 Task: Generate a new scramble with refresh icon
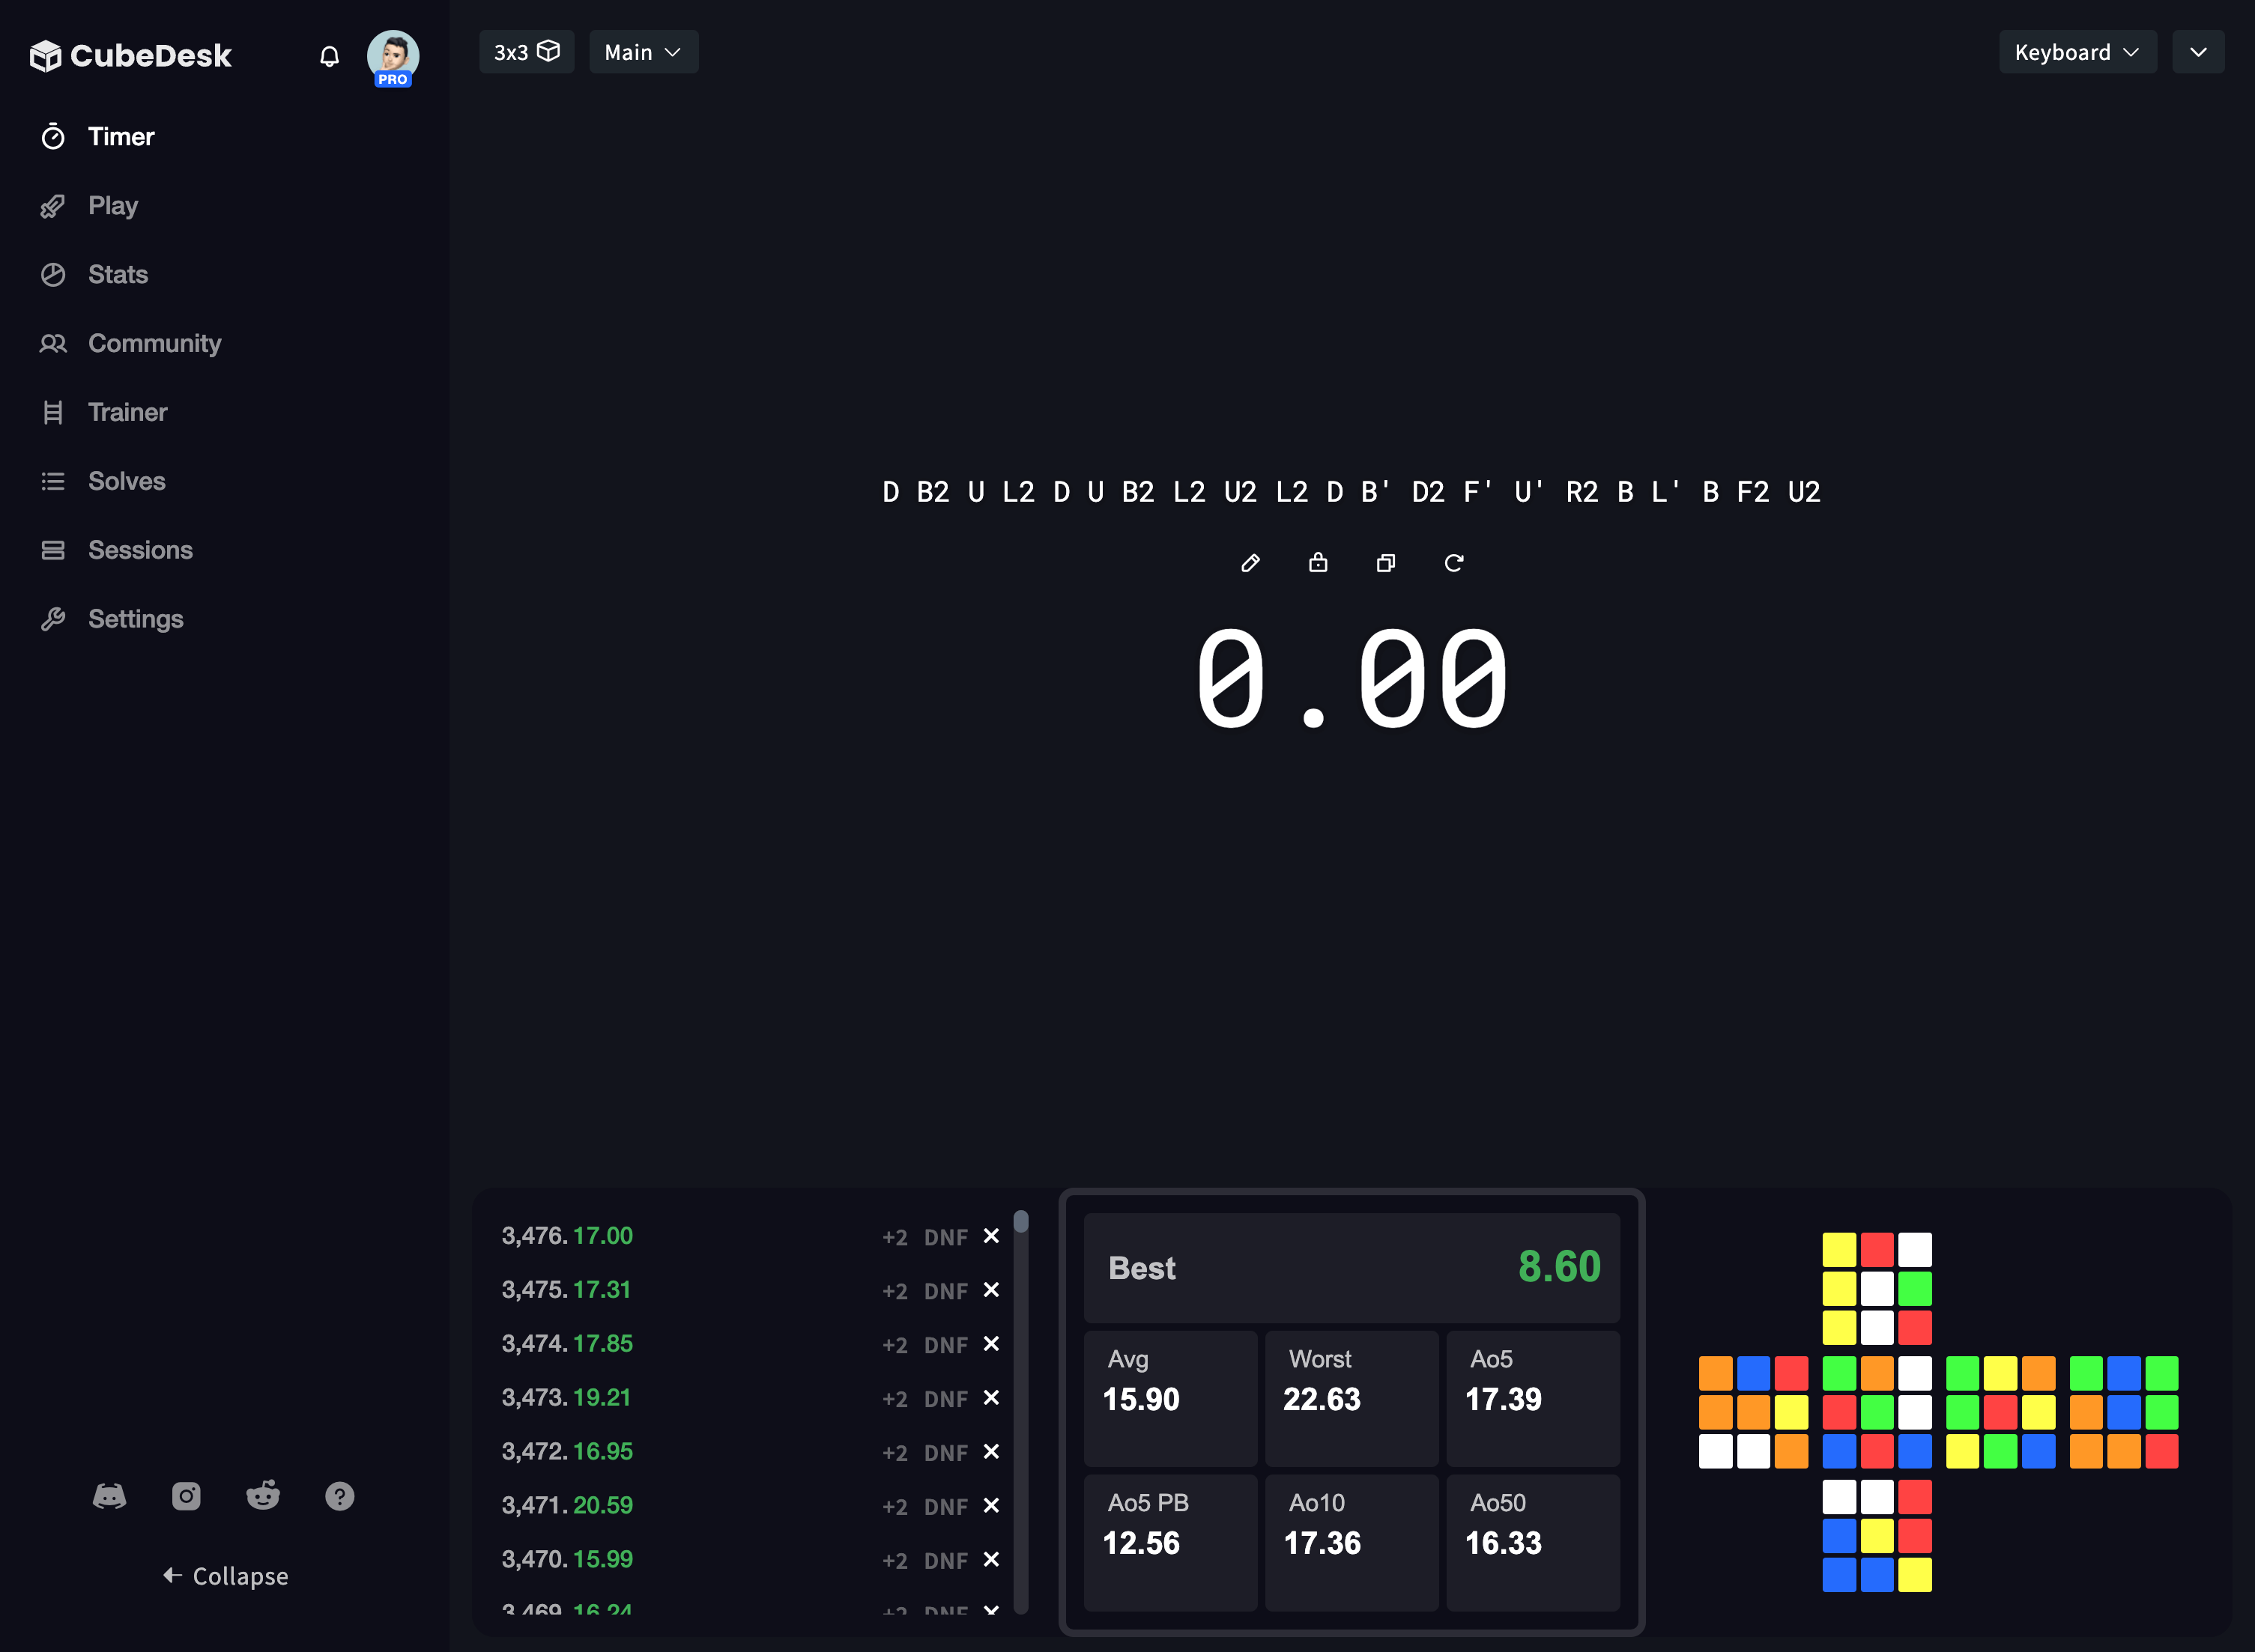click(x=1453, y=562)
